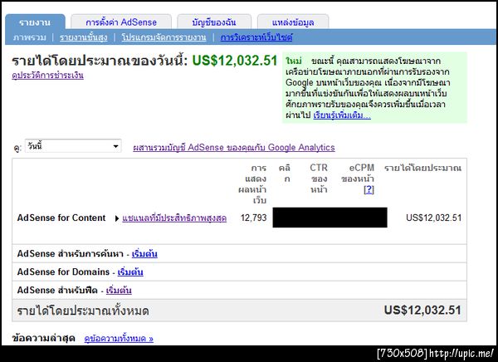Open the วันนี้ date range dropdown
Image resolution: width=498 pixels, height=362 pixels.
(73, 146)
